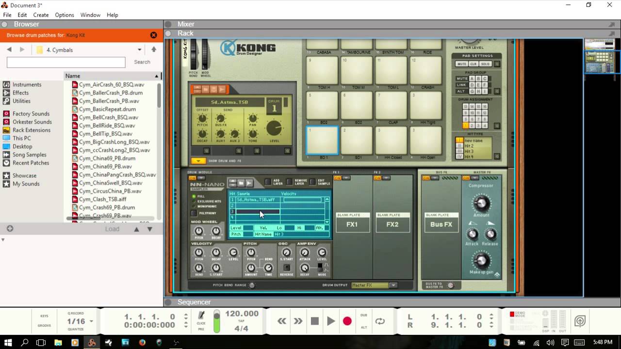Open the 4. Cymbals folder location dropdown
Viewport: 621px width, 349px height.
tap(139, 49)
